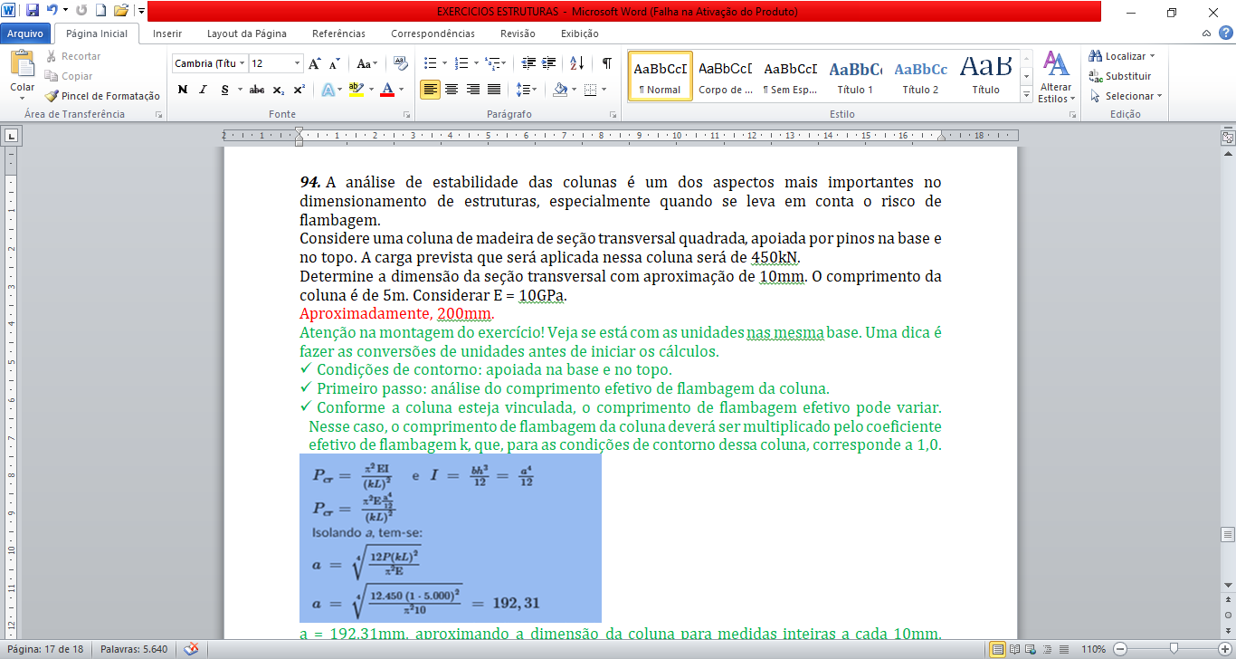The height and width of the screenshot is (659, 1236).
Task: Click the Palavras: 5.640 word count
Action: tap(134, 649)
